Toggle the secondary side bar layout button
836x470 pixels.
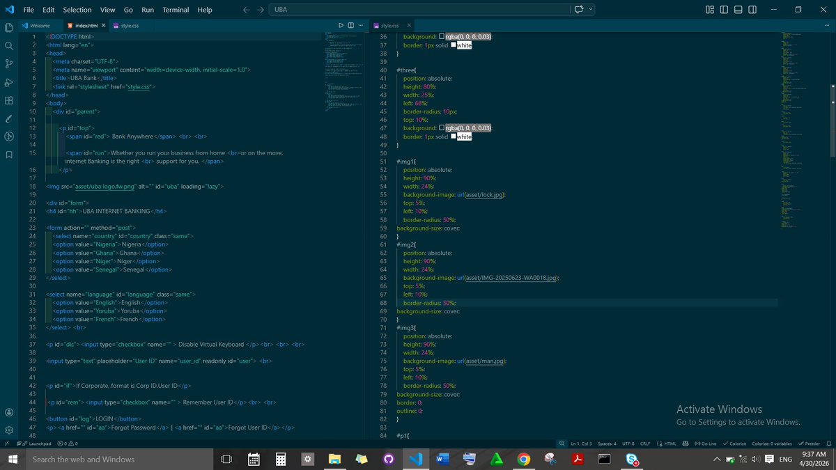752,10
